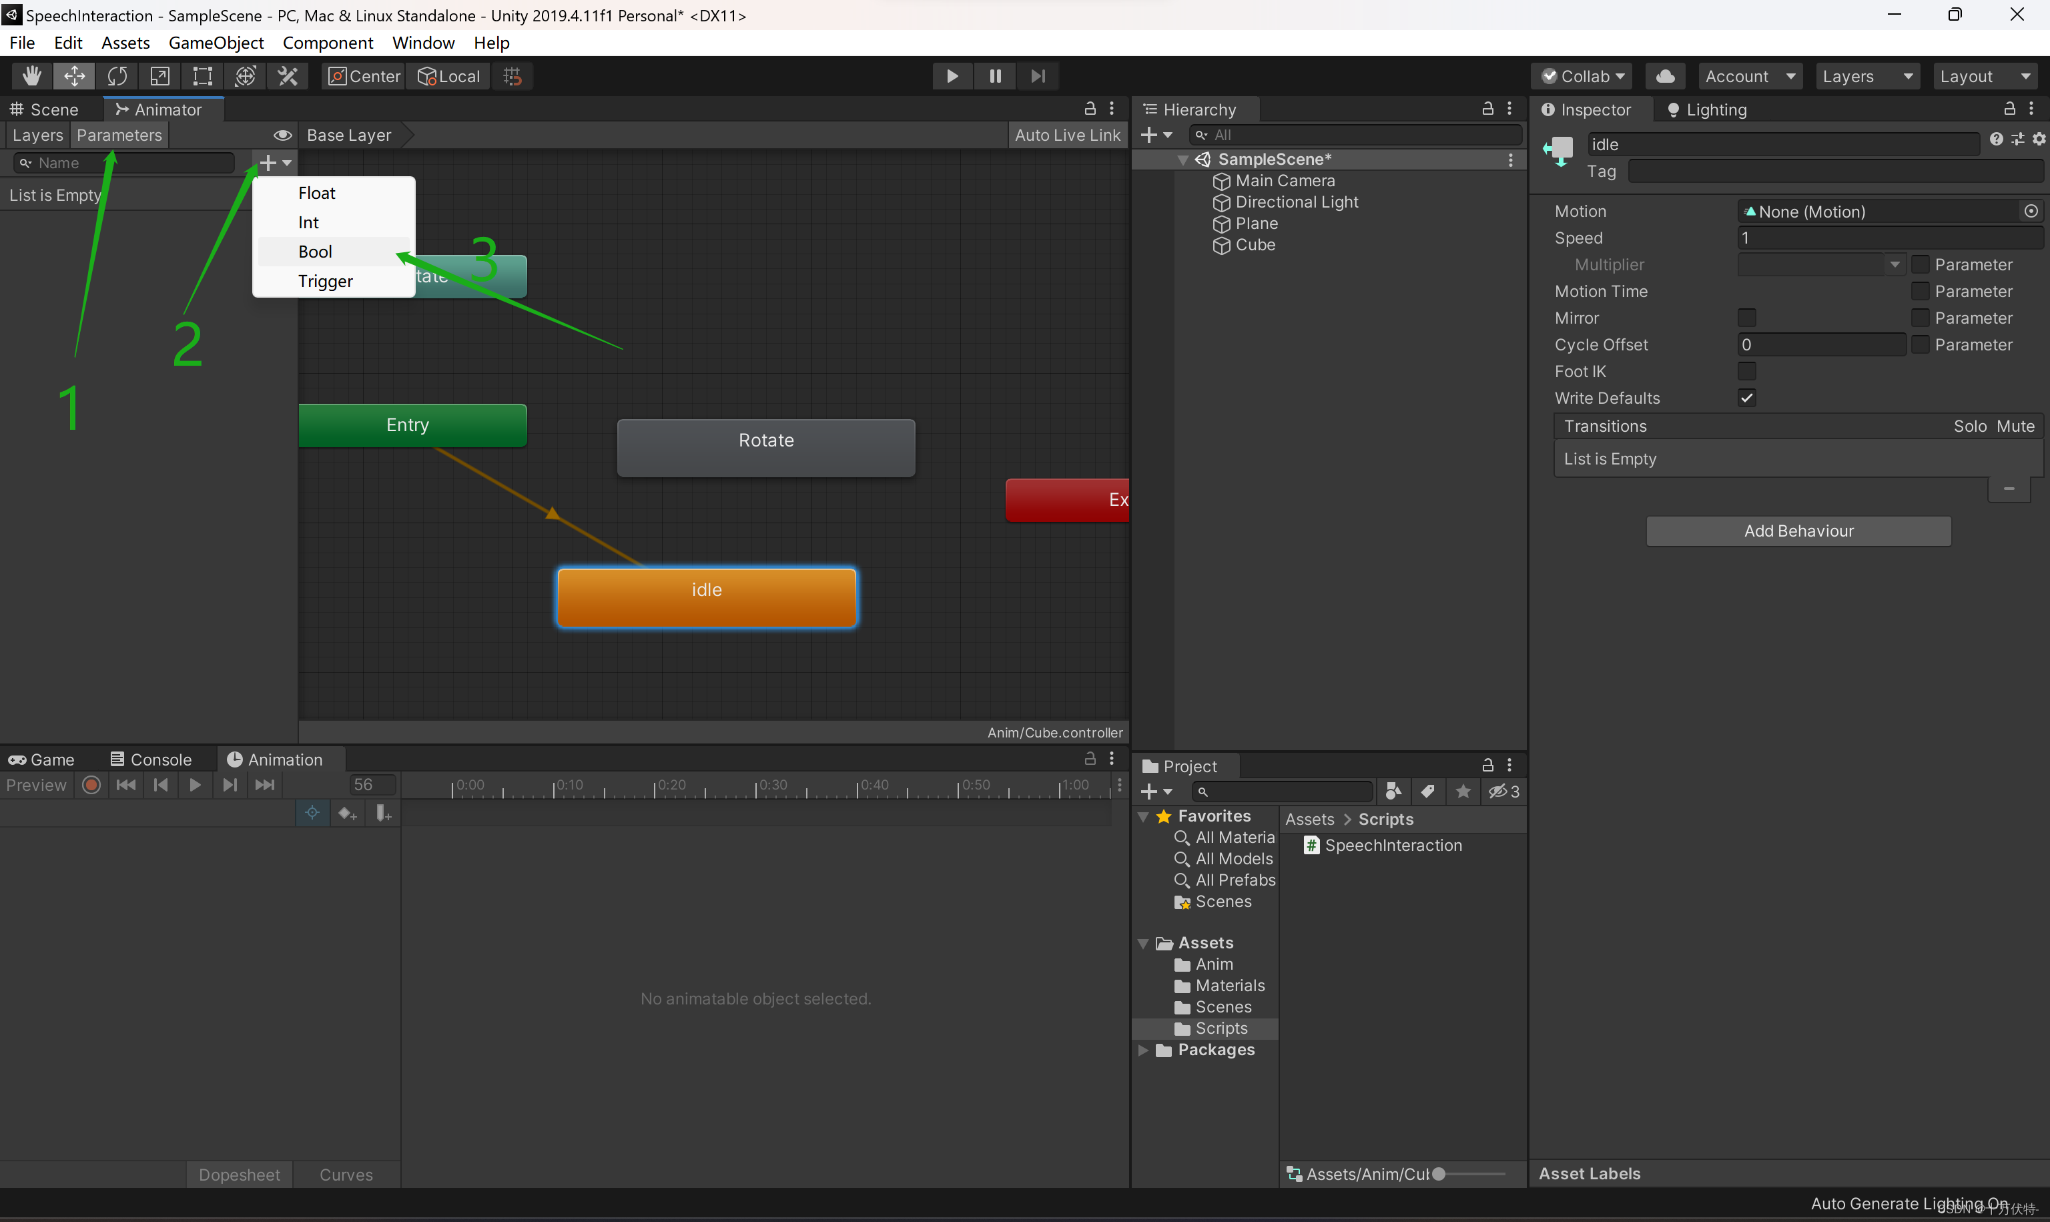Viewport: 2050px width, 1222px height.
Task: Pause the editor with the Pause button
Action: click(994, 76)
